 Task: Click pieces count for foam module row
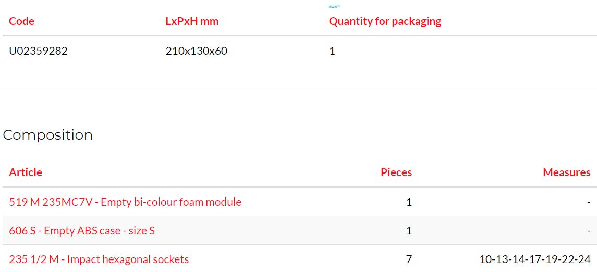click(x=409, y=202)
